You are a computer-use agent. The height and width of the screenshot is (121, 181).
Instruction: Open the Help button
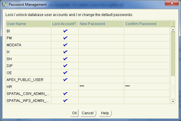[x=105, y=113]
